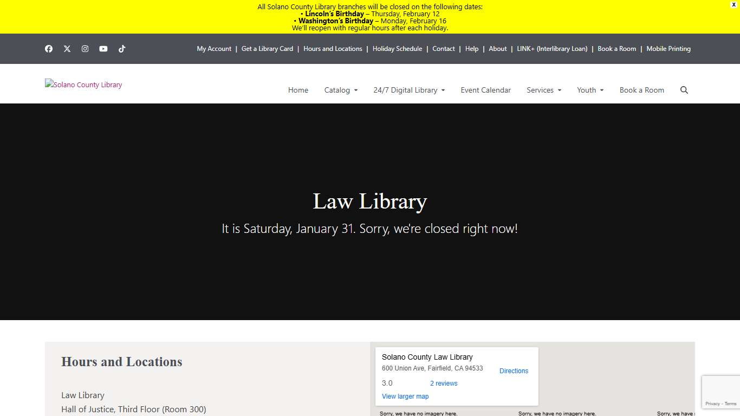740x416 pixels.
Task: Open the Youth dropdown menu
Action: [590, 90]
